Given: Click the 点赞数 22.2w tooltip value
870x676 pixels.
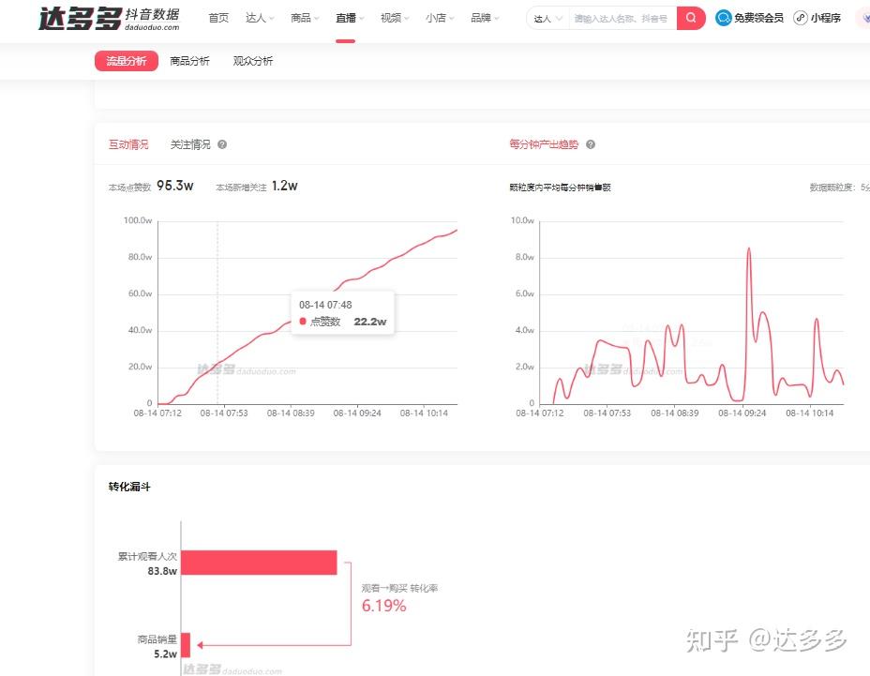Looking at the screenshot, I should [x=370, y=322].
